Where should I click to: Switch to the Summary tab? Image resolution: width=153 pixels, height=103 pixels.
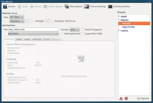[x=9, y=39]
